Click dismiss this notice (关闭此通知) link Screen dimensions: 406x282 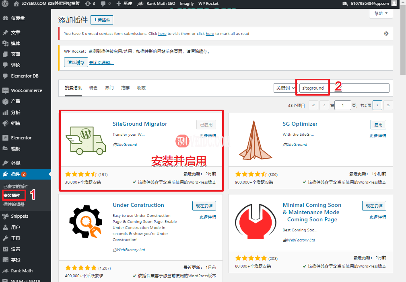(101, 62)
